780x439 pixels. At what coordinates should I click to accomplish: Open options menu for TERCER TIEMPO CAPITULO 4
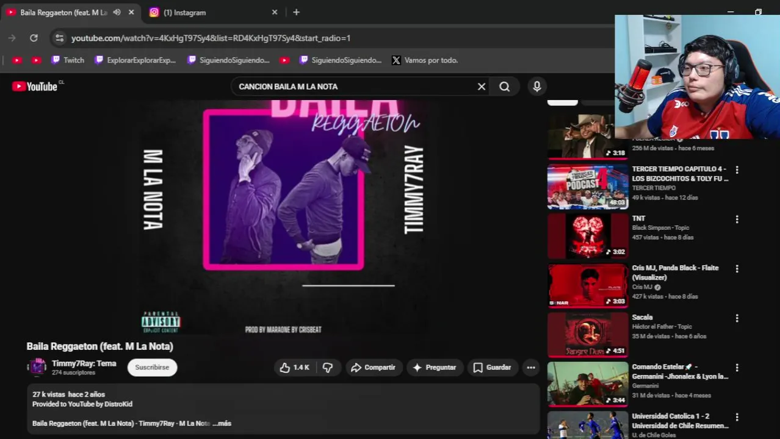[x=737, y=170]
